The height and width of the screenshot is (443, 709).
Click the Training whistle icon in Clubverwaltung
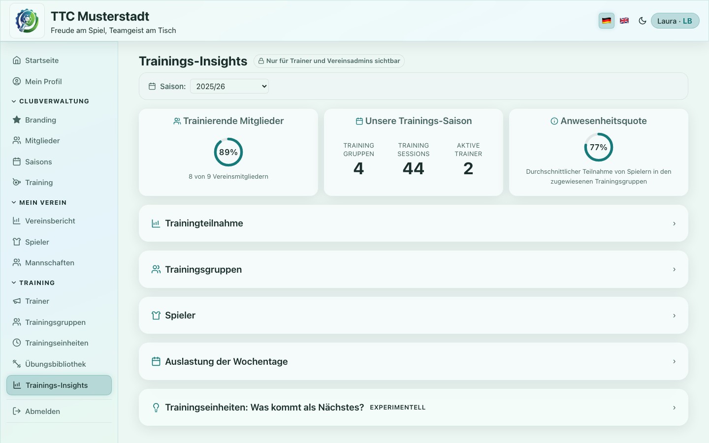click(x=17, y=182)
